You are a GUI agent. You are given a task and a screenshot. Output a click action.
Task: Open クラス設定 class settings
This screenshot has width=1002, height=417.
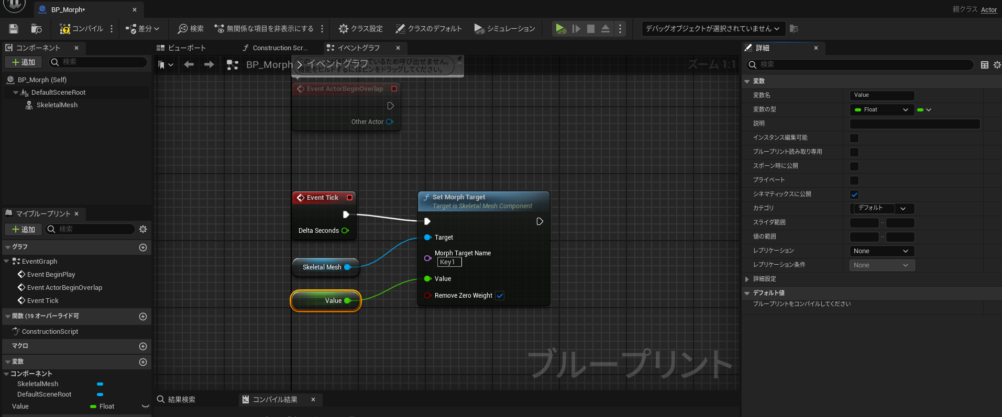[360, 29]
